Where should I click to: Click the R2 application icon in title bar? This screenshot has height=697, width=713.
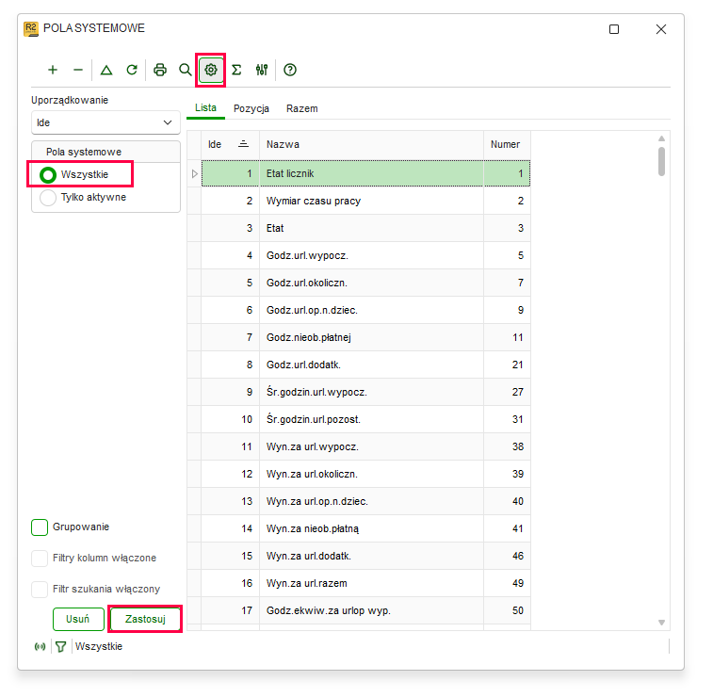[x=31, y=29]
